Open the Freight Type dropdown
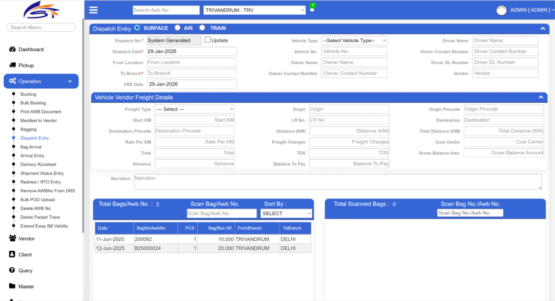Viewport: 555px width, 301px height. 195,109
